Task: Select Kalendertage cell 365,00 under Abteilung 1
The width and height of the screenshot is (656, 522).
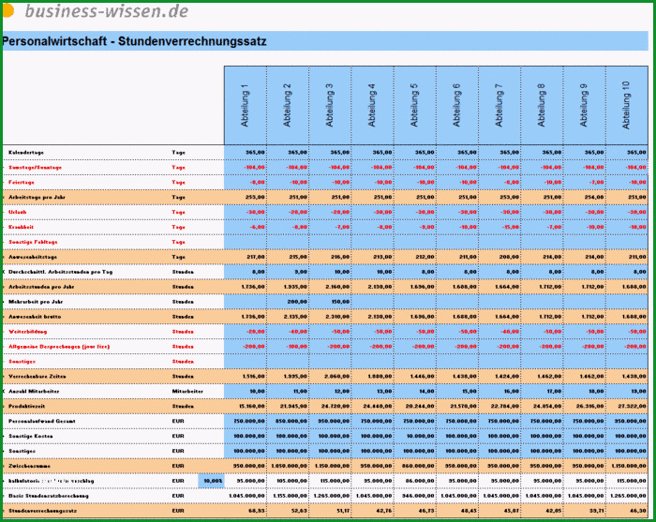Action: coord(246,153)
